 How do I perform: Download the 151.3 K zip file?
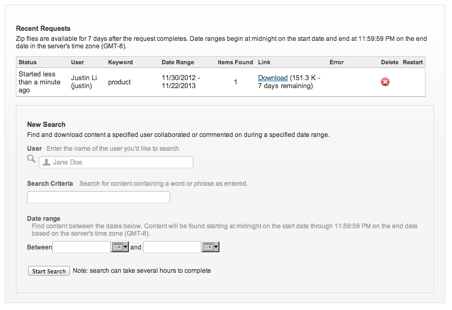pyautogui.click(x=272, y=78)
